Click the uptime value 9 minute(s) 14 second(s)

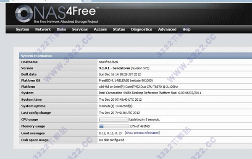pos(116,106)
